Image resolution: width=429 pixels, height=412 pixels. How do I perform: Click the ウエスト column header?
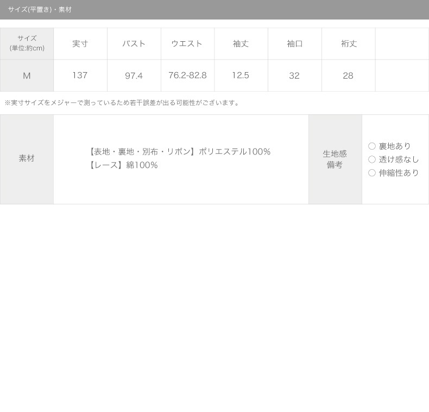pyautogui.click(x=187, y=43)
